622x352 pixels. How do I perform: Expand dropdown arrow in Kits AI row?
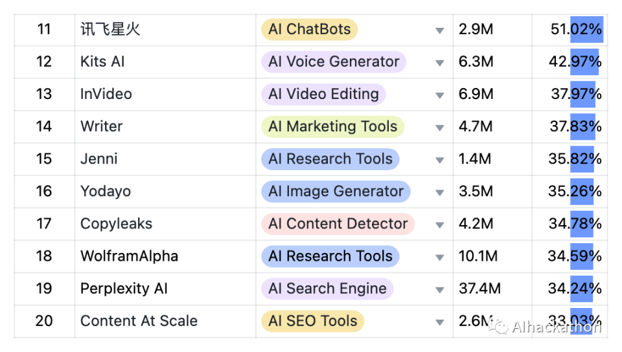[440, 63]
